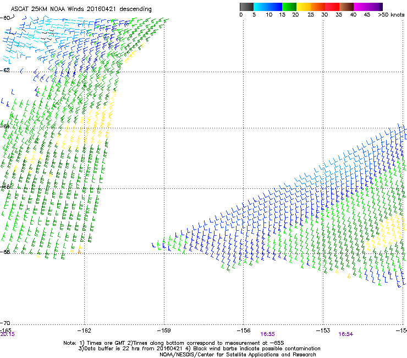407x358 pixels.
Task: Click the -64 latitude label
Action: tap(5, 126)
